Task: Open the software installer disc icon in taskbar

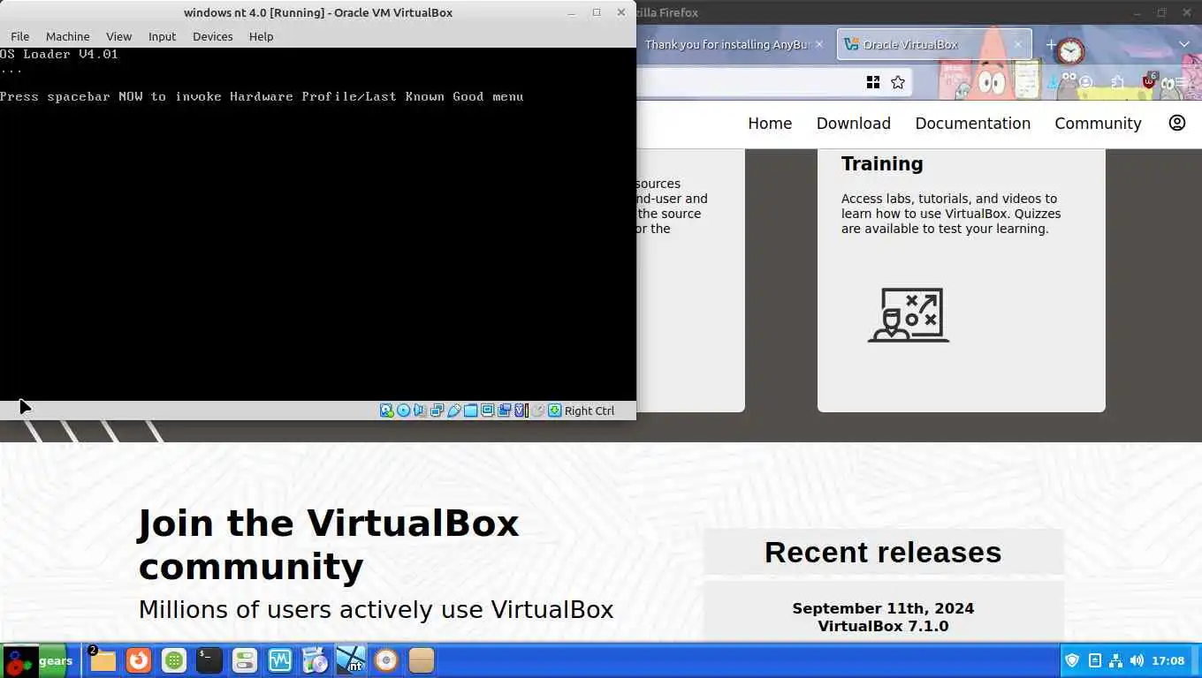Action: pos(315,660)
